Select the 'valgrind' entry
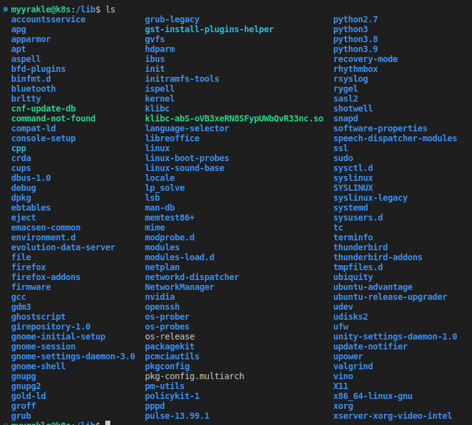 point(353,367)
